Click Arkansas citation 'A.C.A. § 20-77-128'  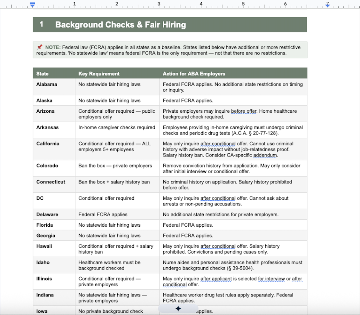(254, 133)
